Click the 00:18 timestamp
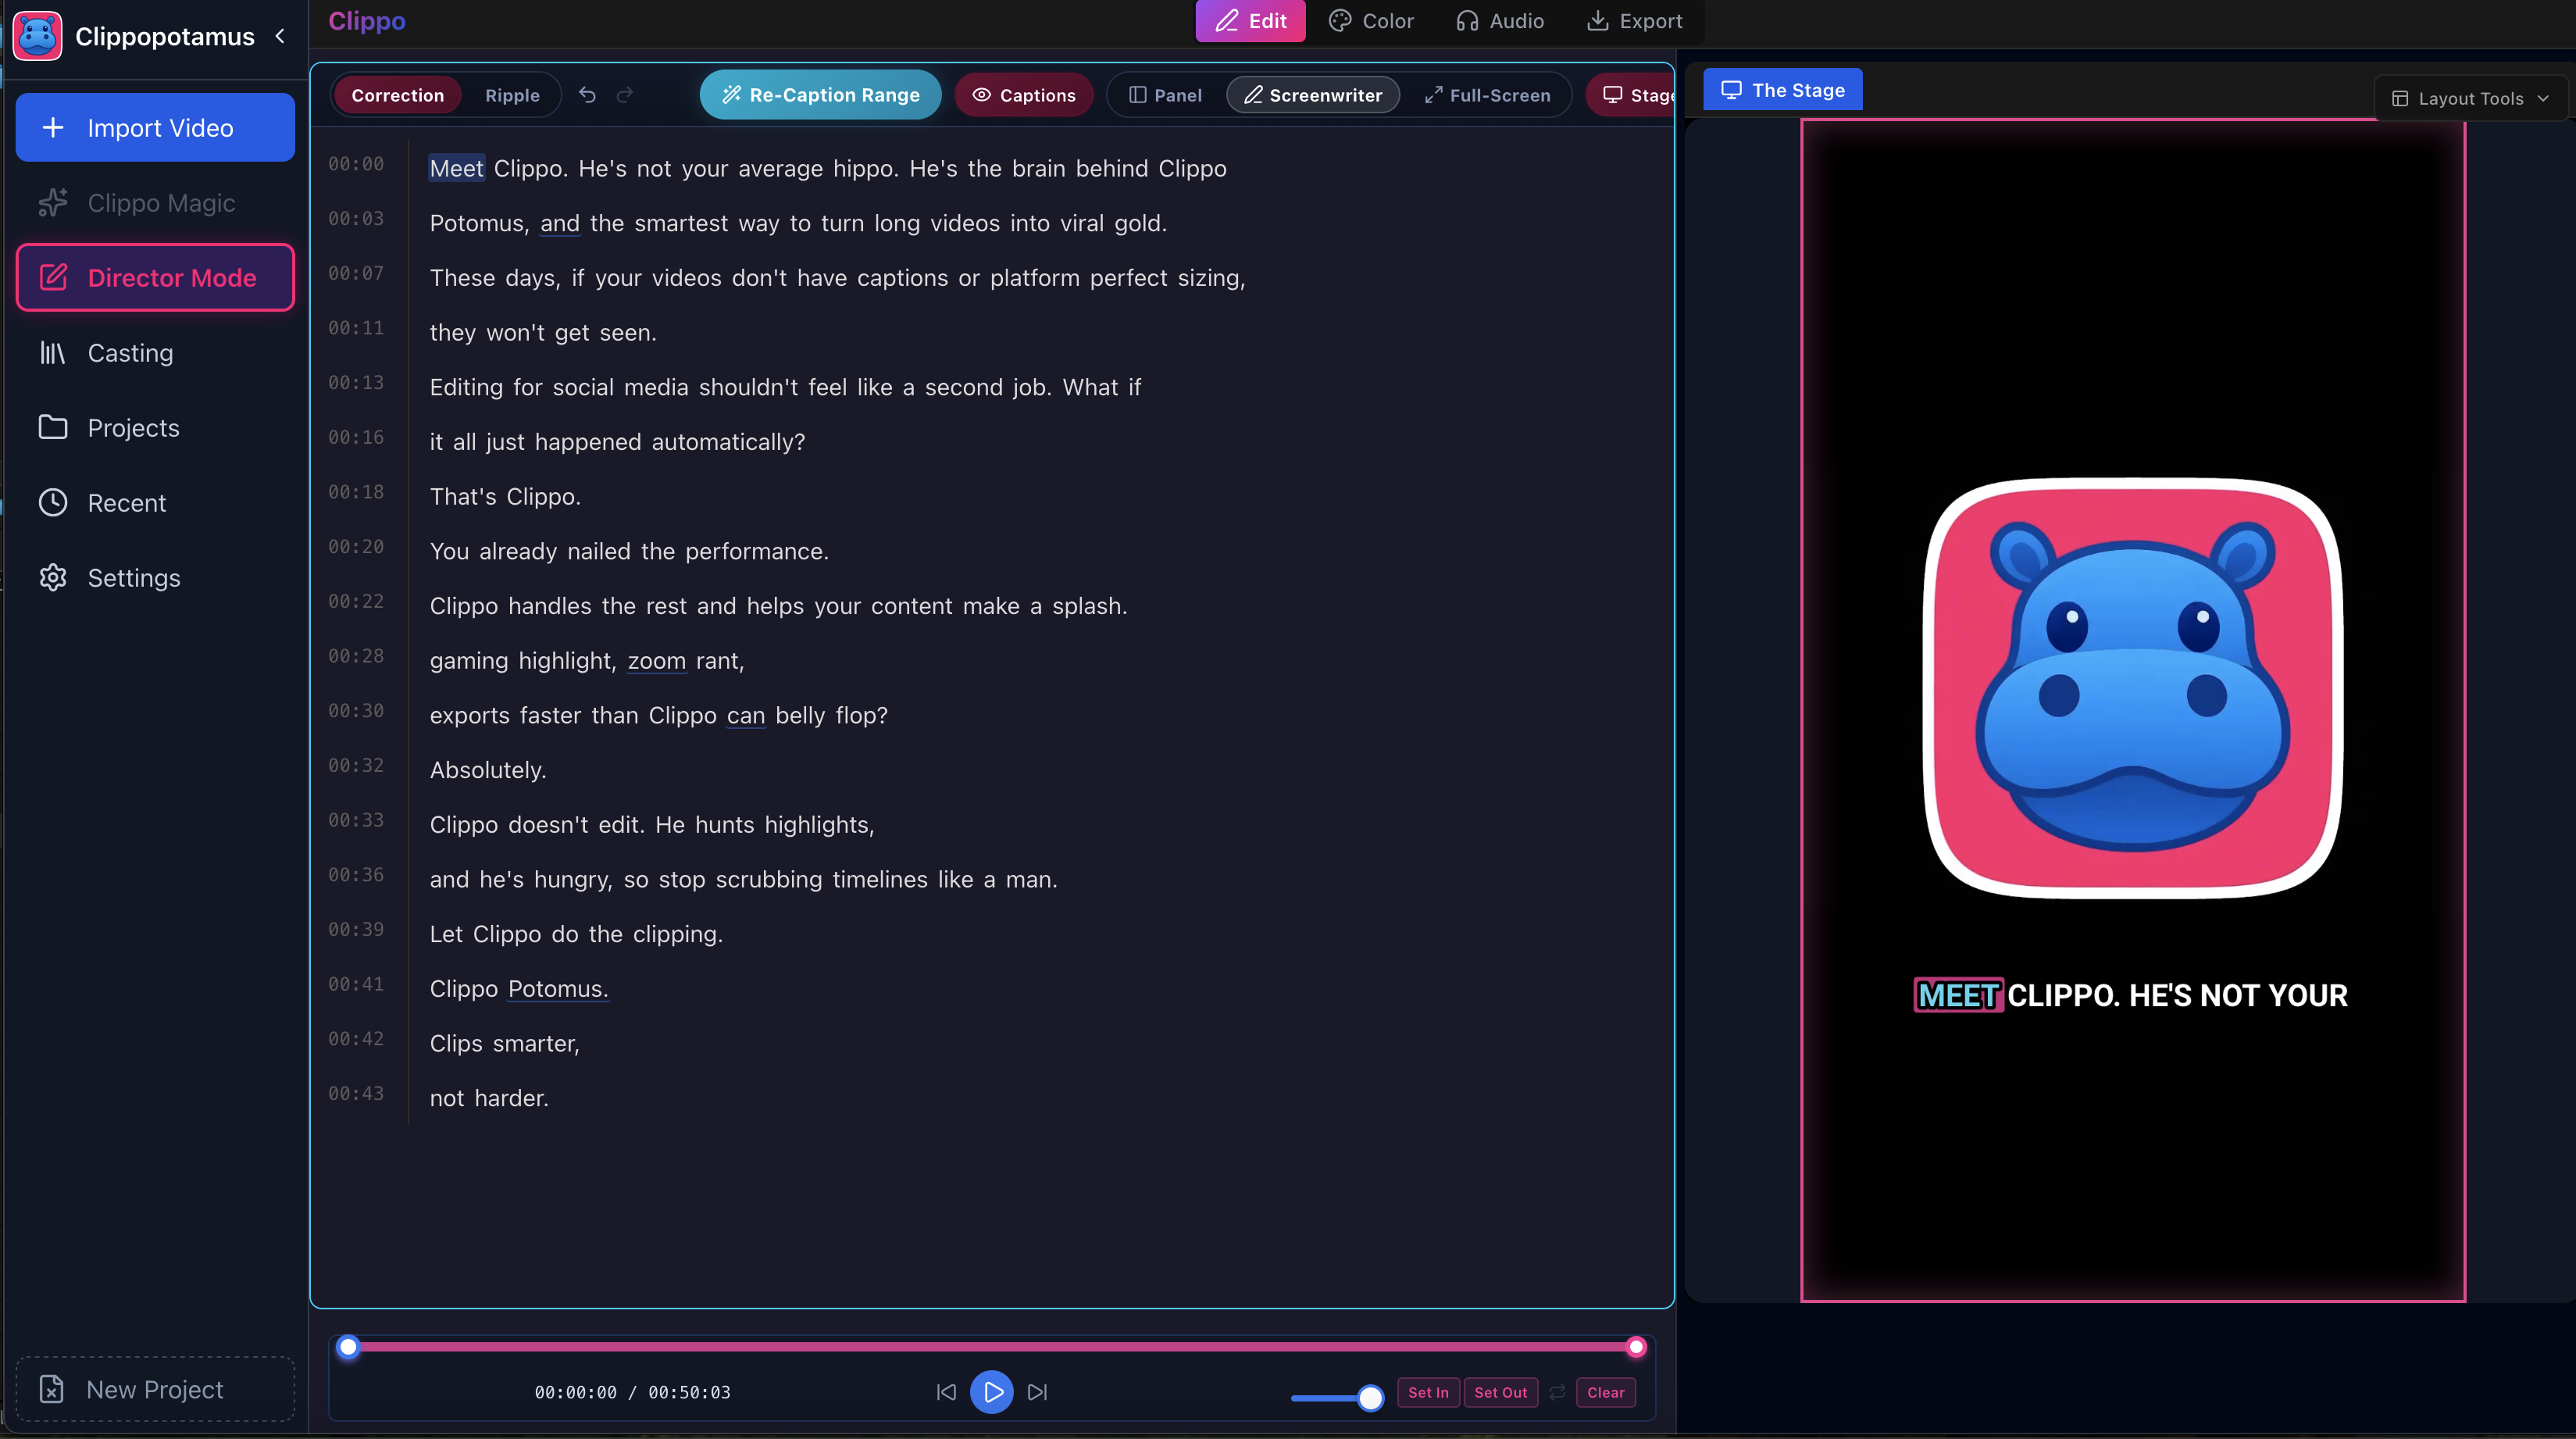Screen dimensions: 2576x1439 pyautogui.click(x=356, y=492)
